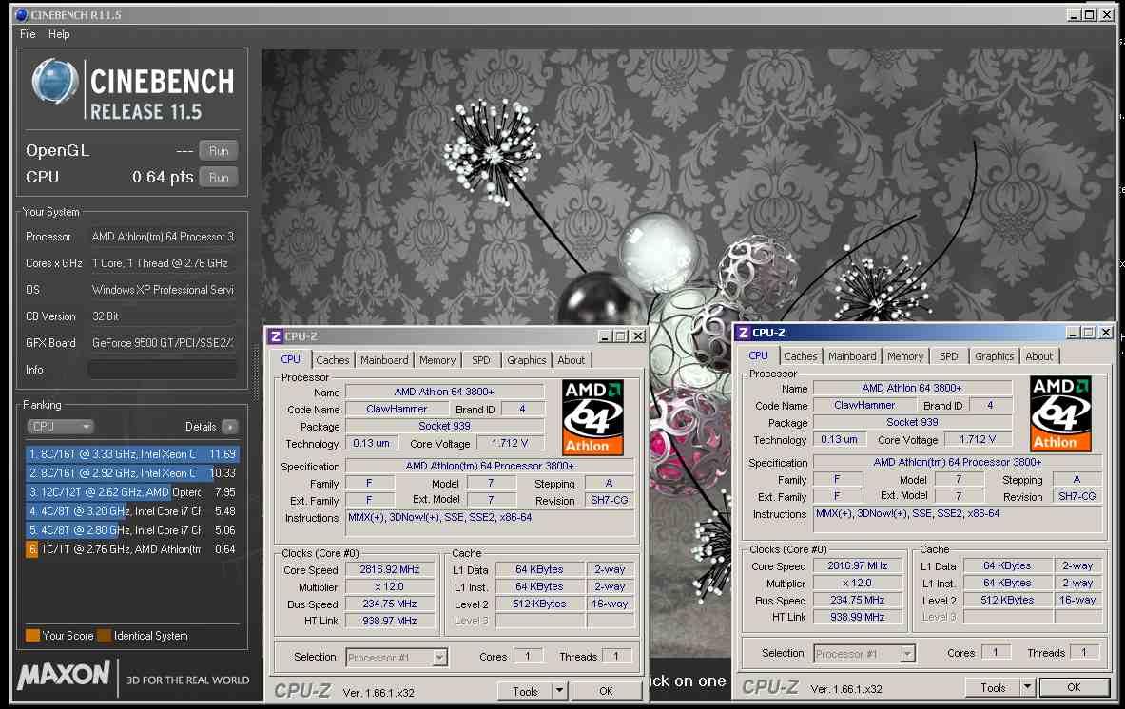Click Bus Speed 234.75 MHz in left CPU-Z
1125x709 pixels.
[x=390, y=604]
